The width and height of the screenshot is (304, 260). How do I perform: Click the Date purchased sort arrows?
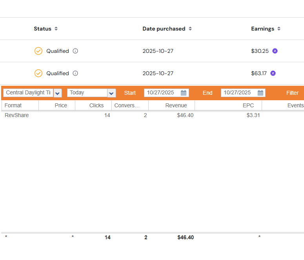click(190, 29)
